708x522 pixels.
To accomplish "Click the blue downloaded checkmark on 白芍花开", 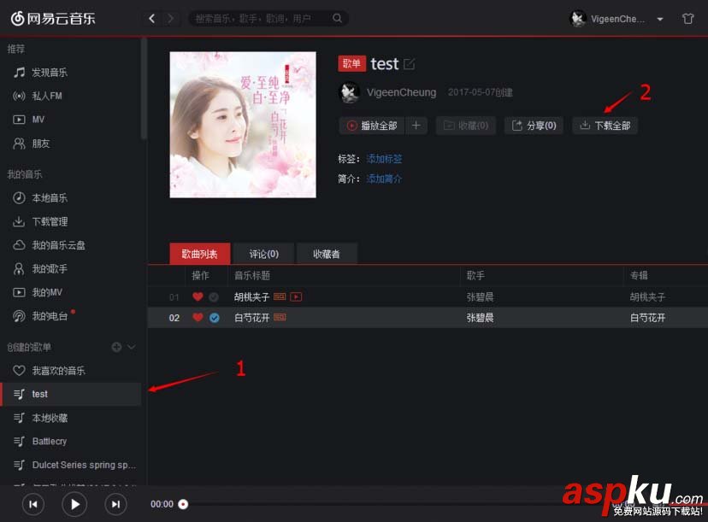I will click(213, 317).
